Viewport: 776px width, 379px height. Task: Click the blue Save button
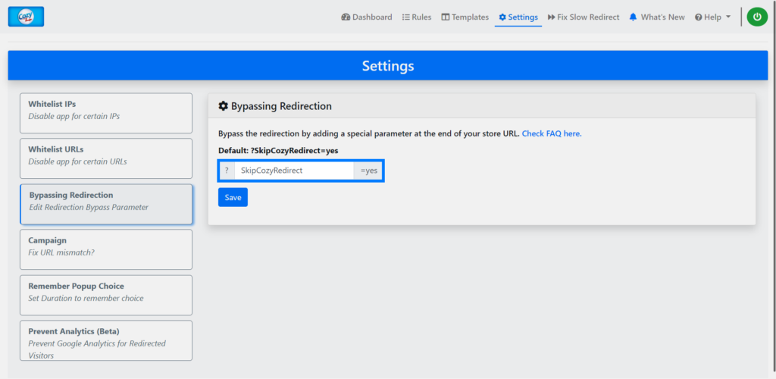[233, 197]
